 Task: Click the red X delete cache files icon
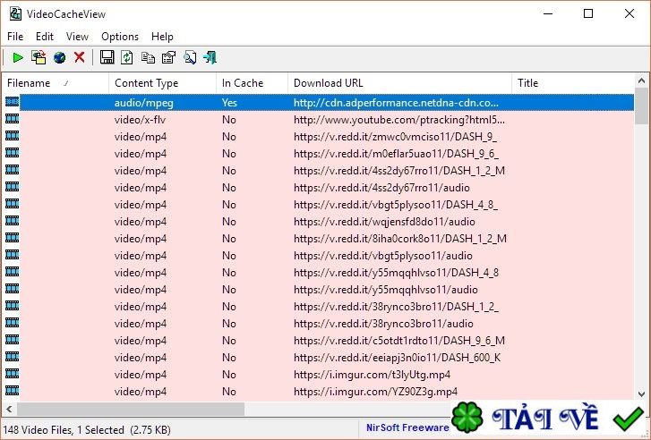[80, 57]
